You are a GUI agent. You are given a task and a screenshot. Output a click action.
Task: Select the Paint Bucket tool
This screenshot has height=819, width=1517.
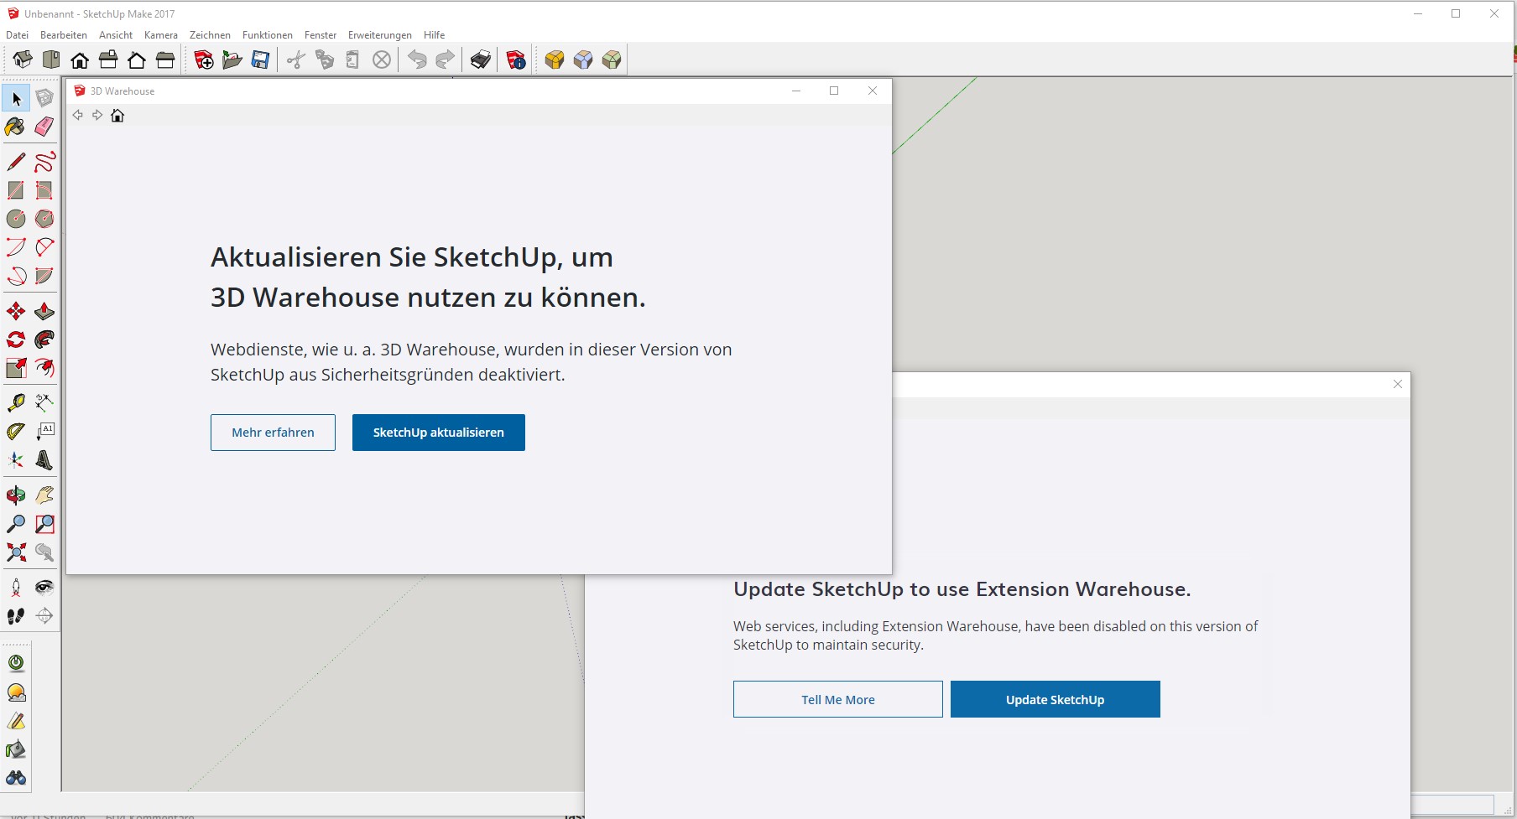click(15, 127)
